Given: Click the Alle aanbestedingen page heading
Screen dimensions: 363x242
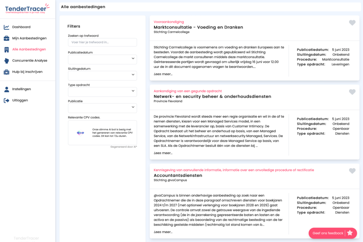Looking at the screenshot, I should click(x=83, y=7).
